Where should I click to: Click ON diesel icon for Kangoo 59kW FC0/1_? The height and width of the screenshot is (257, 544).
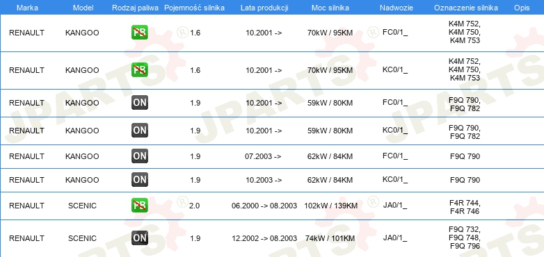tap(140, 103)
